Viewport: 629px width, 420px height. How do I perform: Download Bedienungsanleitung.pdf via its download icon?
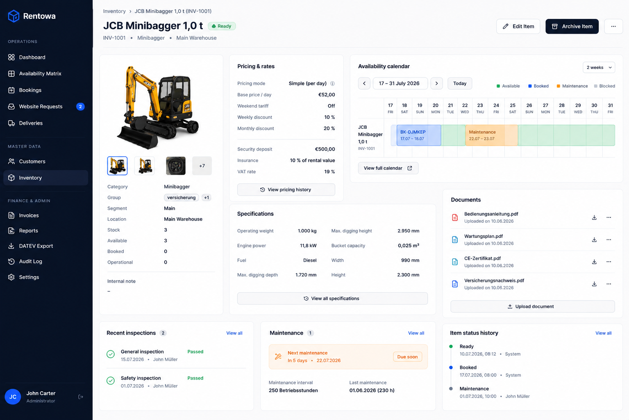pyautogui.click(x=594, y=217)
